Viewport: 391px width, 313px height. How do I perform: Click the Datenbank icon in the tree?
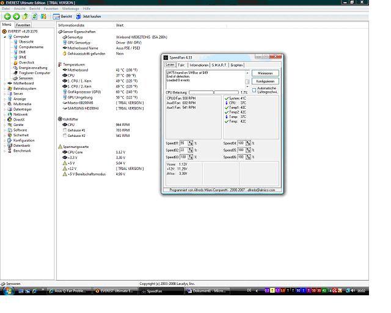tap(10, 145)
